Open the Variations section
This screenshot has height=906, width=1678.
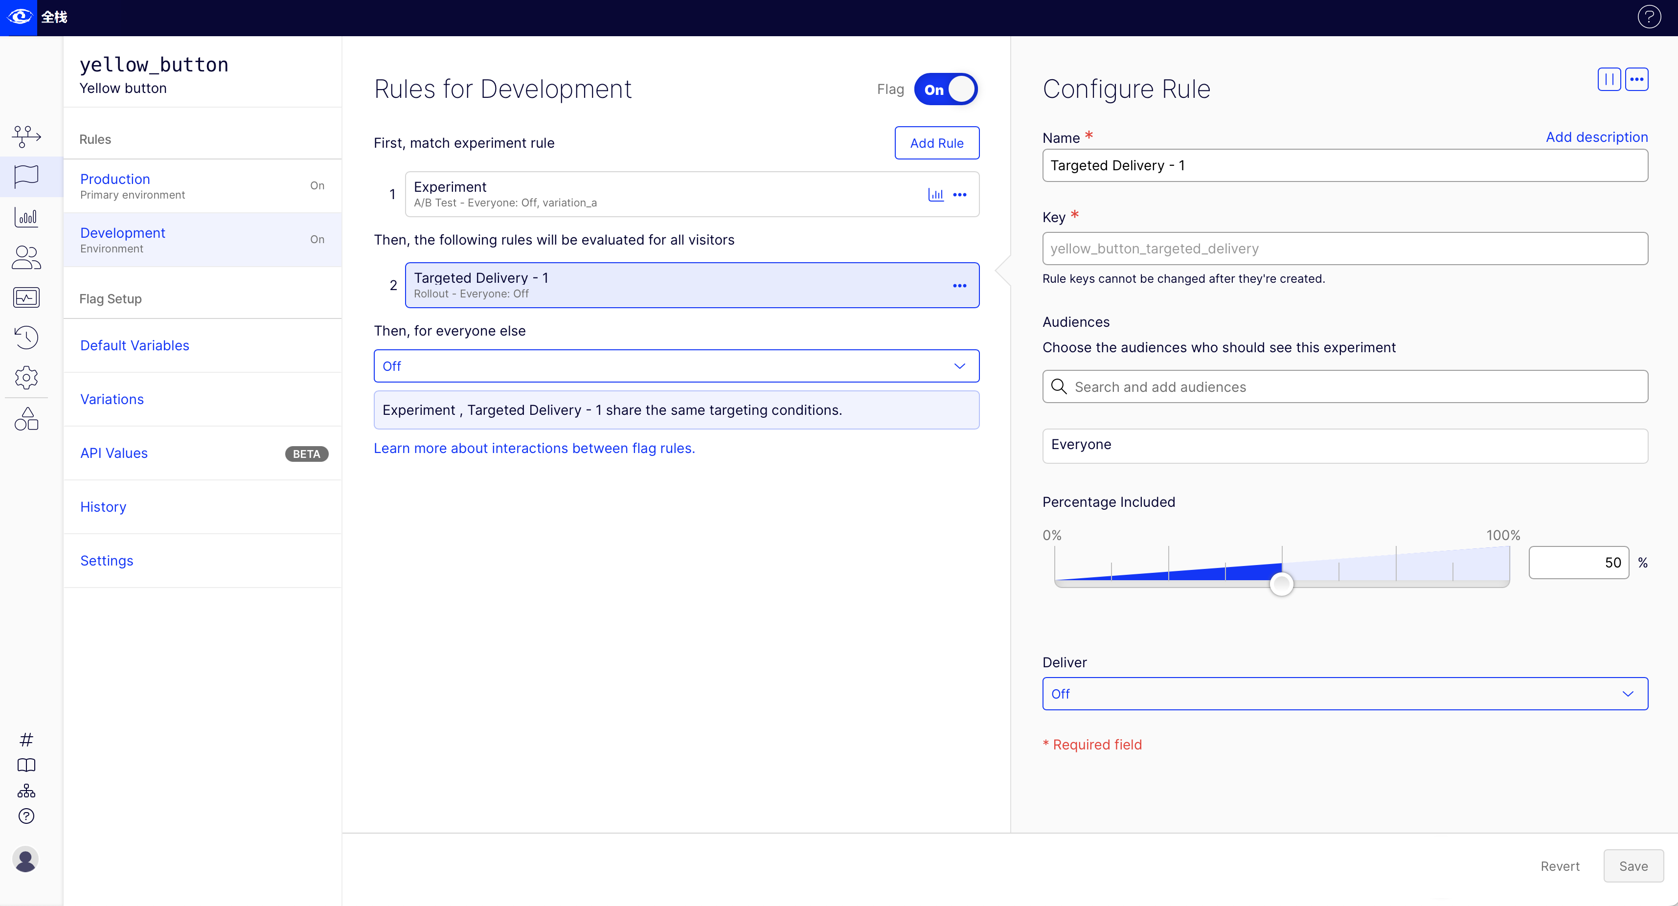coord(112,399)
